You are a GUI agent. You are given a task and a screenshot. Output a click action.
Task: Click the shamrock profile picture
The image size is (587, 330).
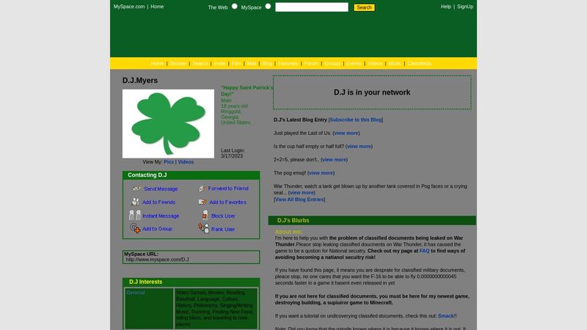click(168, 123)
